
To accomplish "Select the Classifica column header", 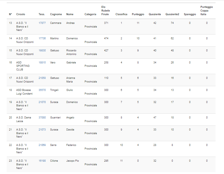I will tap(121, 14).
